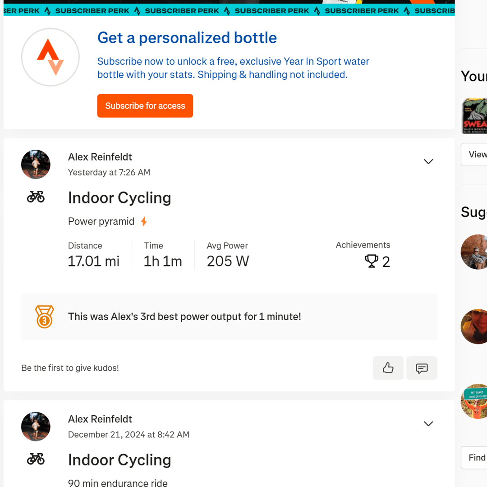Click the partially visible View button in sidebar
Viewport: 487px width, 487px height.
click(474, 154)
